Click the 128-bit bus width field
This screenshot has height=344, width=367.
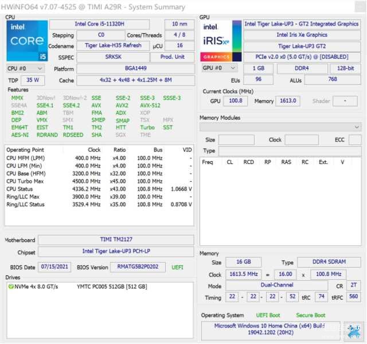345,68
